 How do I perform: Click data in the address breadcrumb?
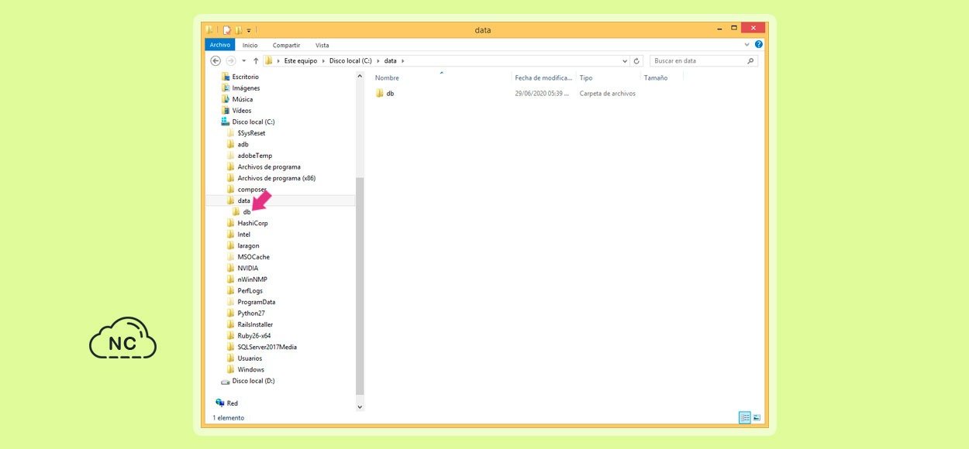[x=391, y=60]
